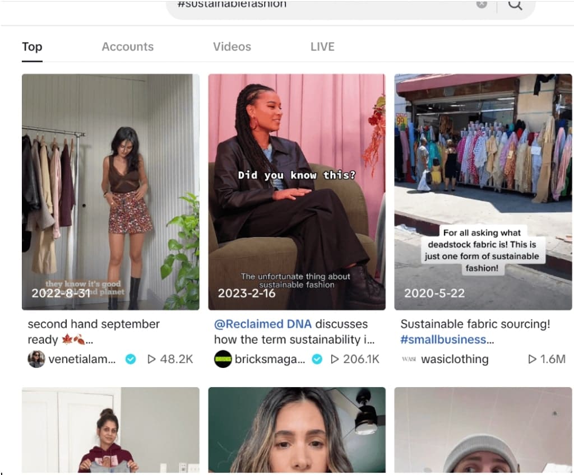Image resolution: width=574 pixels, height=475 pixels.
Task: Click the verified badge next to venetialam
Action: coord(130,359)
